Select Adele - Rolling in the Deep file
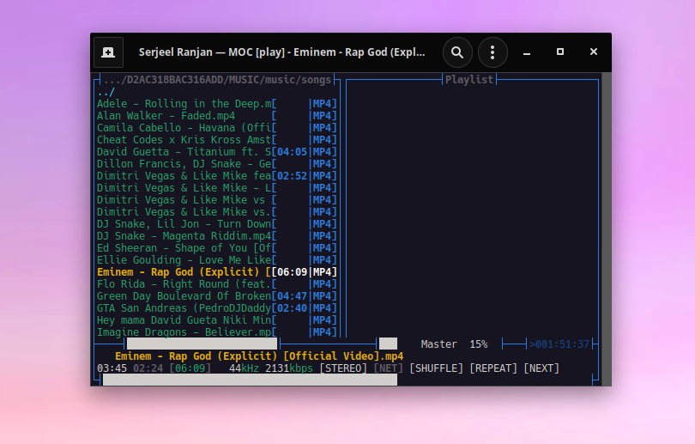This screenshot has width=695, height=444. pyautogui.click(x=217, y=104)
